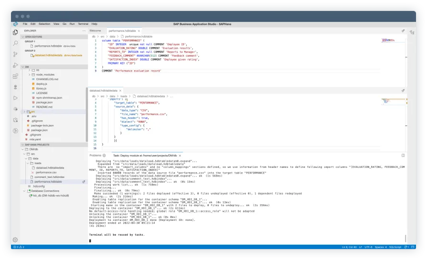Open comment_text.hdbindex in SAP HANA Projects
427x260 pixels.
(x=49, y=177)
